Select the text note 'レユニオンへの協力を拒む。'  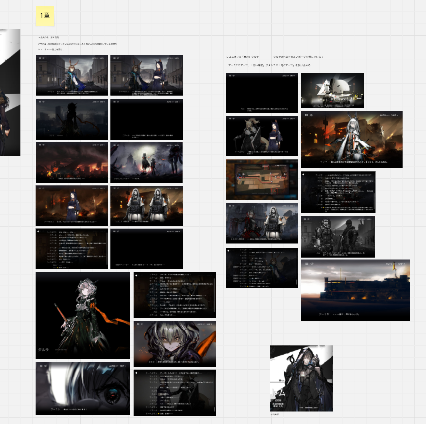click(x=51, y=49)
